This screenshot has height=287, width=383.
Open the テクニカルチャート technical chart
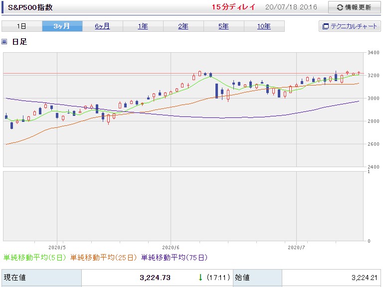click(x=350, y=26)
